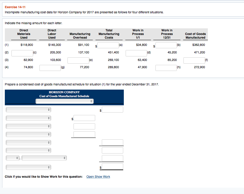Select the Work in Process 12/31 field (b)

[x=166, y=46]
